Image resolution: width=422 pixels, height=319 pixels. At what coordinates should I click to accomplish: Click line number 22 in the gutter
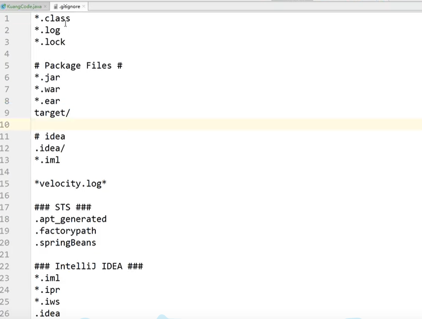click(x=5, y=267)
